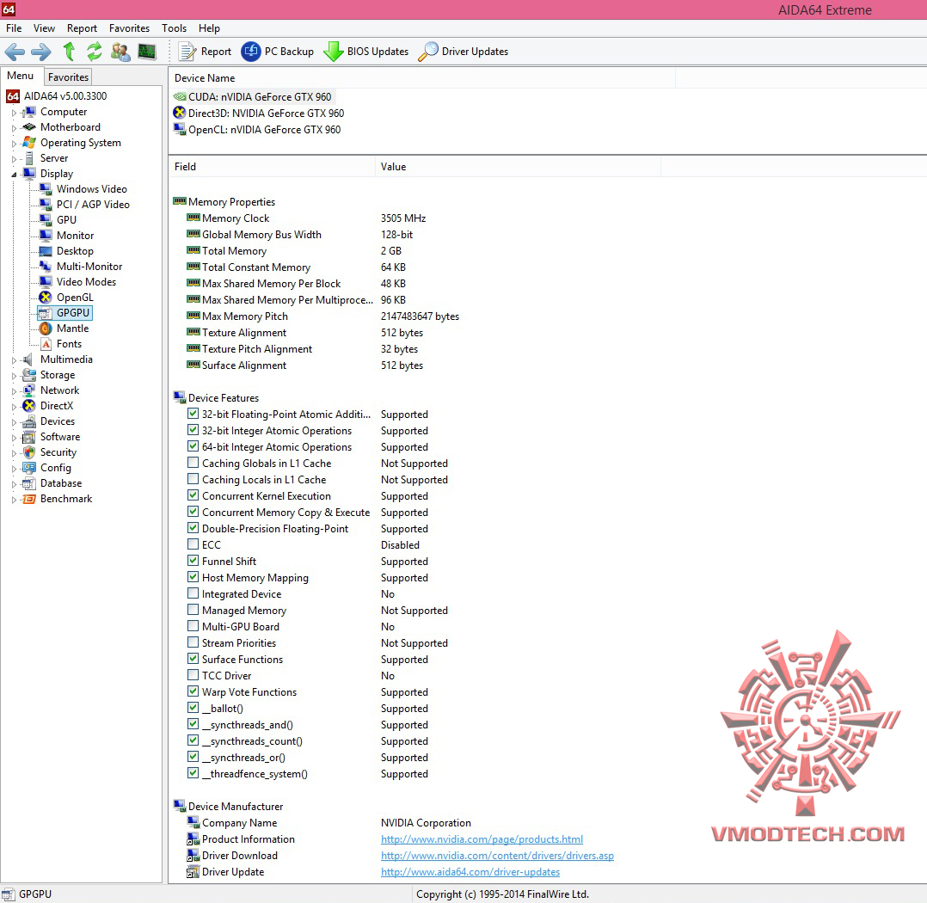The width and height of the screenshot is (927, 903).
Task: Click the Report toolbar button
Action: (206, 52)
